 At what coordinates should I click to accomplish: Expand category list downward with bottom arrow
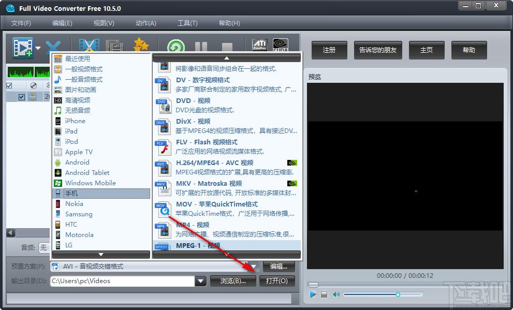click(101, 255)
